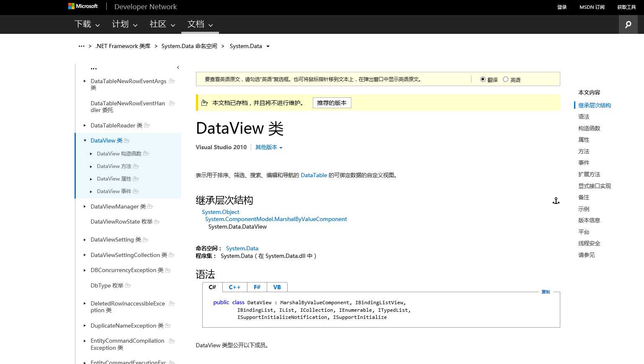Viewport: 644px width, 364px height.
Task: Select the 英语 radio button
Action: coord(505,79)
